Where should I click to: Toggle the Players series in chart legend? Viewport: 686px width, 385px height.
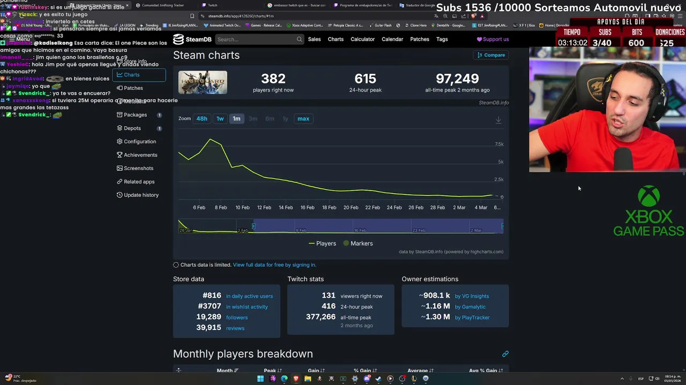[323, 243]
